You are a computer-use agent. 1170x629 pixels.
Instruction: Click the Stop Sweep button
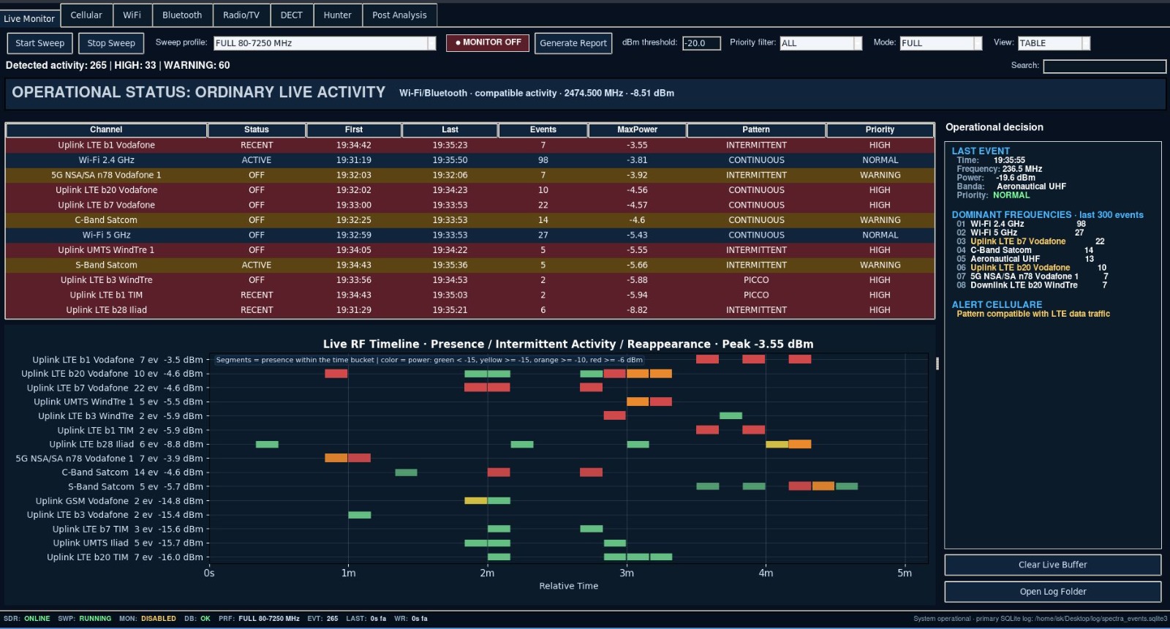coord(111,43)
